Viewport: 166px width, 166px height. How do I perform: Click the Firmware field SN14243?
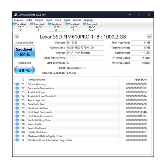(x=85, y=42)
